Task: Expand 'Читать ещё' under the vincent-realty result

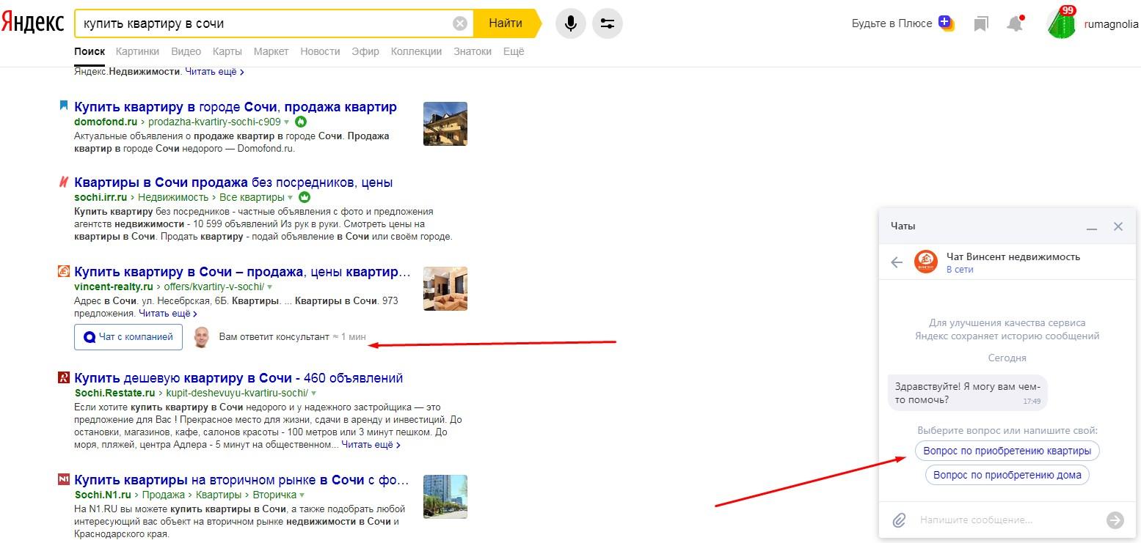Action: [168, 313]
